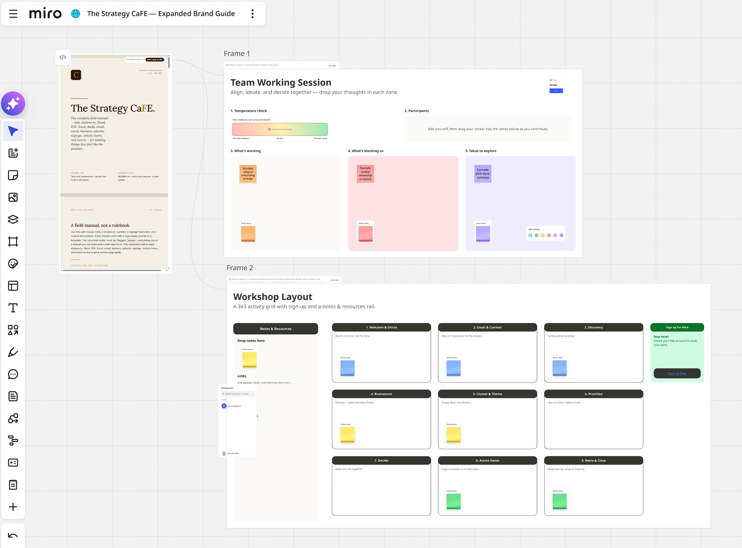This screenshot has height=548, width=742.
Task: Open the Stickers and emoji tool
Action: tap(13, 264)
